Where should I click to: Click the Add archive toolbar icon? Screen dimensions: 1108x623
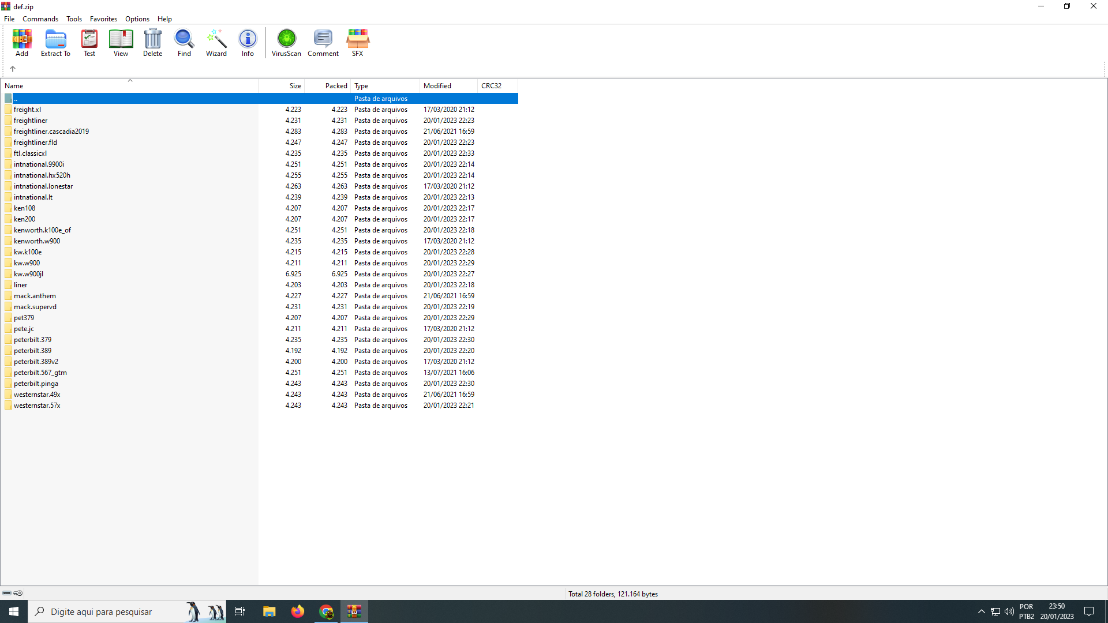pos(22,42)
